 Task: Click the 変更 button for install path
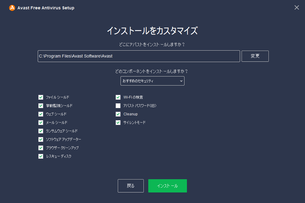point(255,56)
